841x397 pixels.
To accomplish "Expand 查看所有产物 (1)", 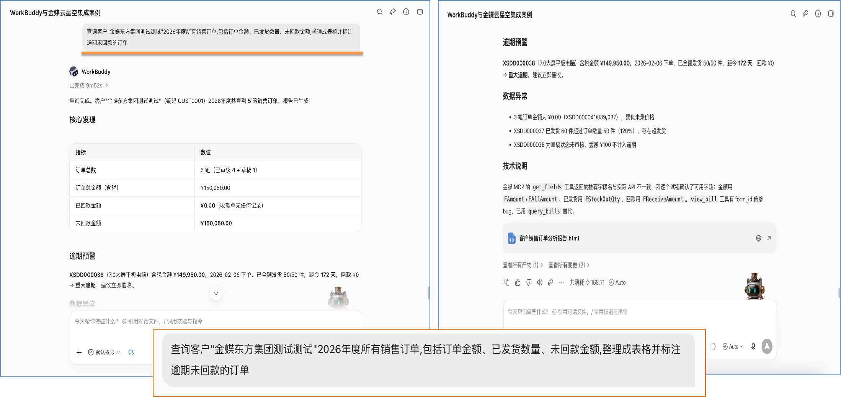I will click(x=523, y=265).
